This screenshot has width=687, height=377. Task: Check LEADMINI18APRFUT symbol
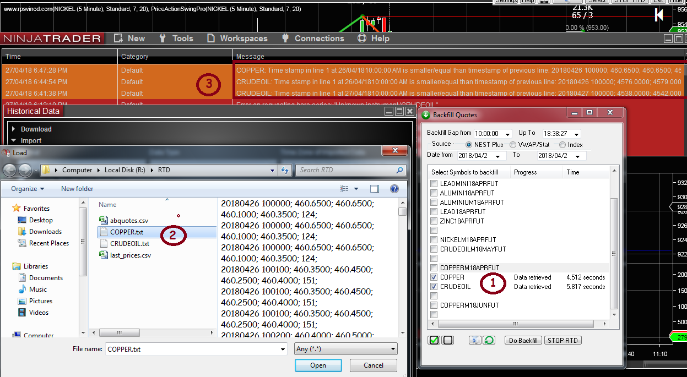point(434,184)
